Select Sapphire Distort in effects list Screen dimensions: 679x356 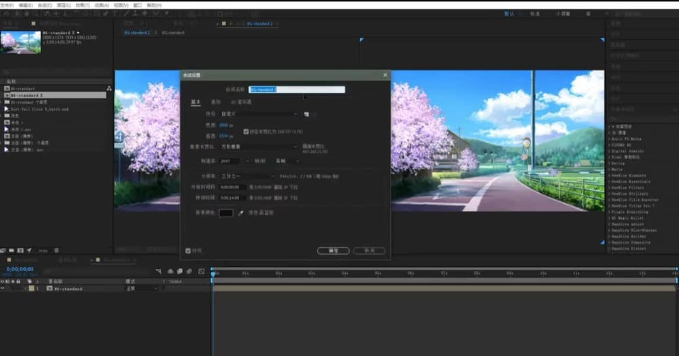(628, 249)
